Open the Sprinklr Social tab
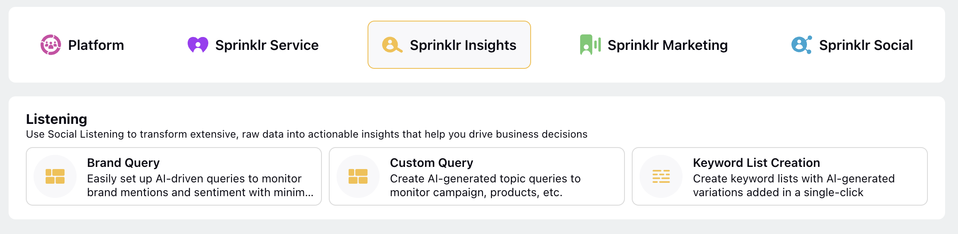 click(852, 45)
